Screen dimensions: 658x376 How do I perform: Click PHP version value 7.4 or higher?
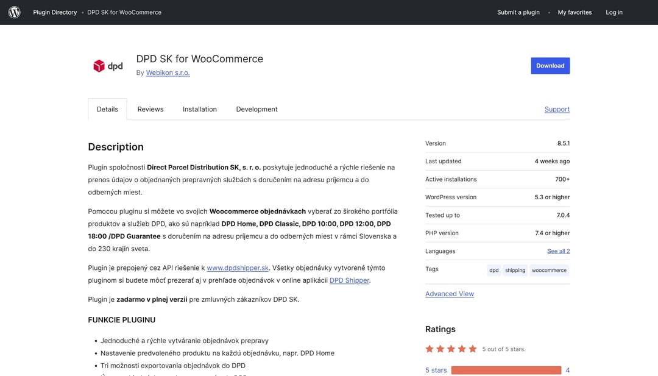(x=552, y=233)
